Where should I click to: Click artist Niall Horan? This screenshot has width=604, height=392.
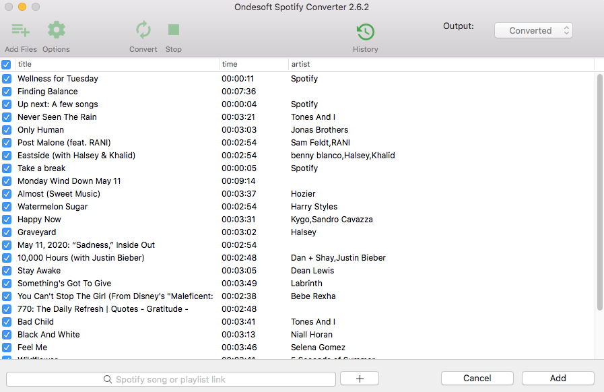point(312,334)
